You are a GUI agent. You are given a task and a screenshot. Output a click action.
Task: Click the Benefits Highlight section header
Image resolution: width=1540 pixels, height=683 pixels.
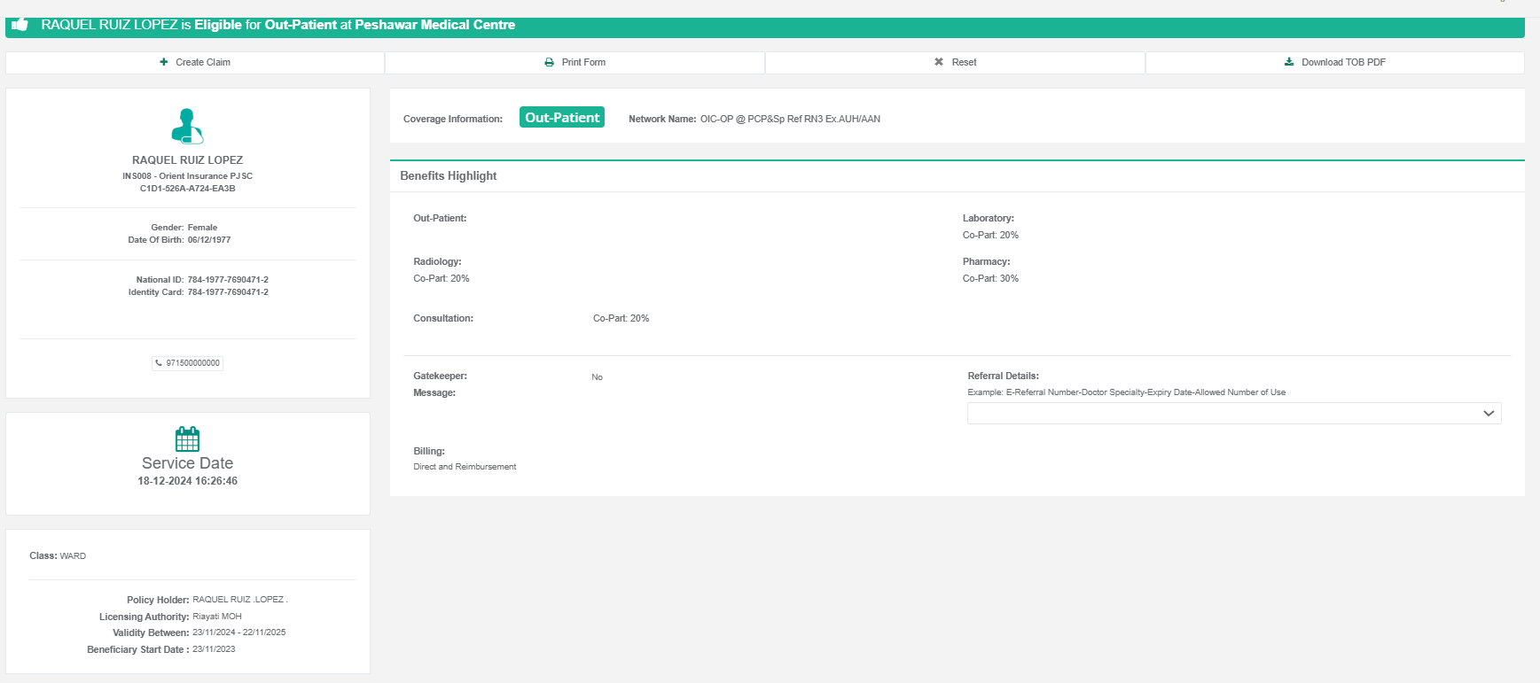449,176
